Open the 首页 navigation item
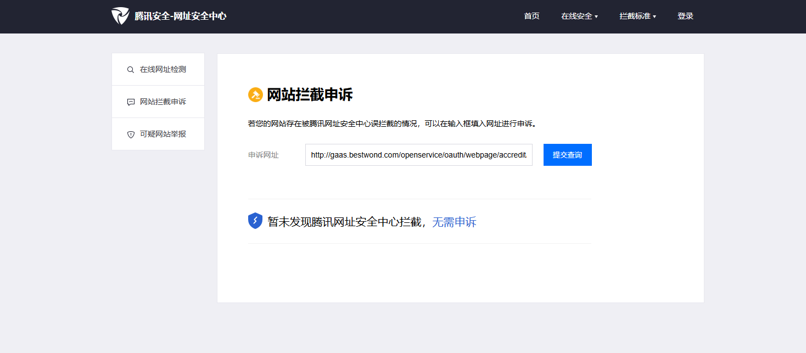This screenshot has width=806, height=353. tap(531, 16)
